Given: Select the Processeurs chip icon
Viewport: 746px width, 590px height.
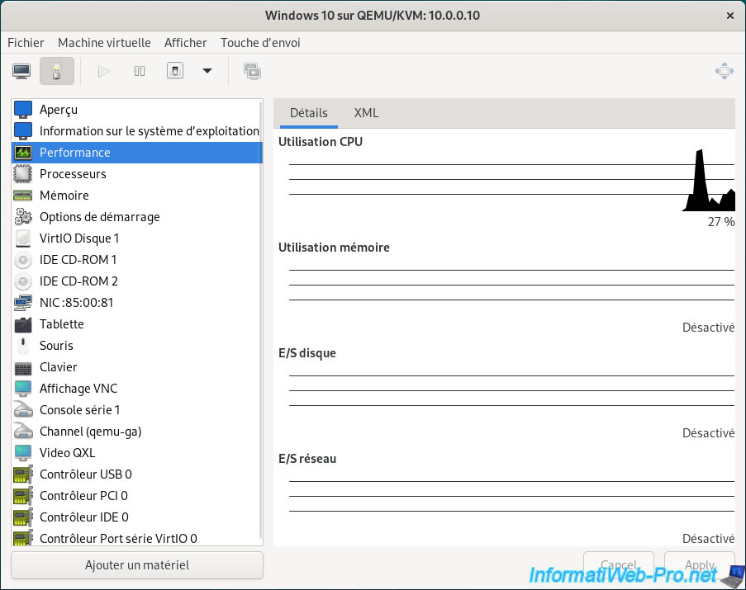Looking at the screenshot, I should 23,174.
